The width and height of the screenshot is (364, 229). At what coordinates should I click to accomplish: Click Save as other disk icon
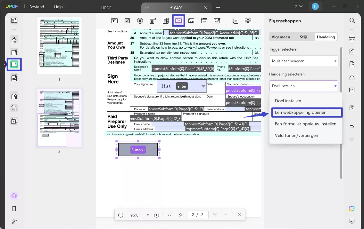[352, 108]
